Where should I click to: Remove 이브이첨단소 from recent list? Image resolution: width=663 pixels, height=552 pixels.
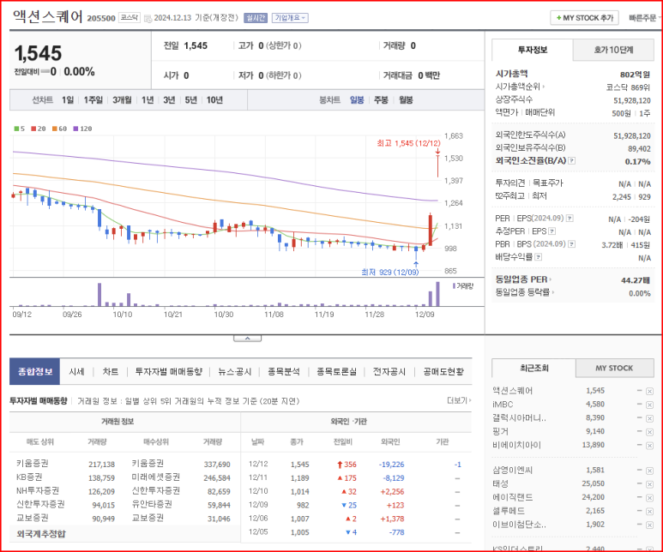(x=649, y=525)
